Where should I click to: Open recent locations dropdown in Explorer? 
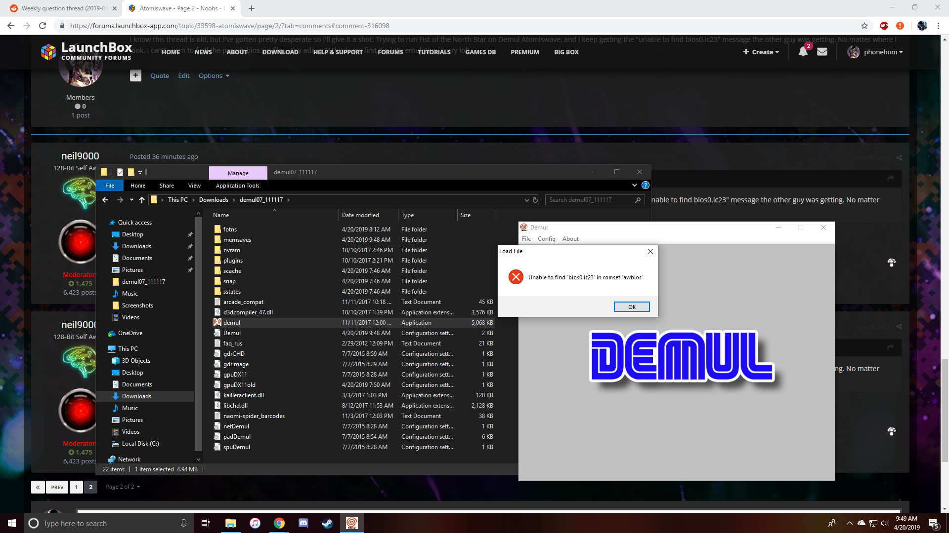131,200
